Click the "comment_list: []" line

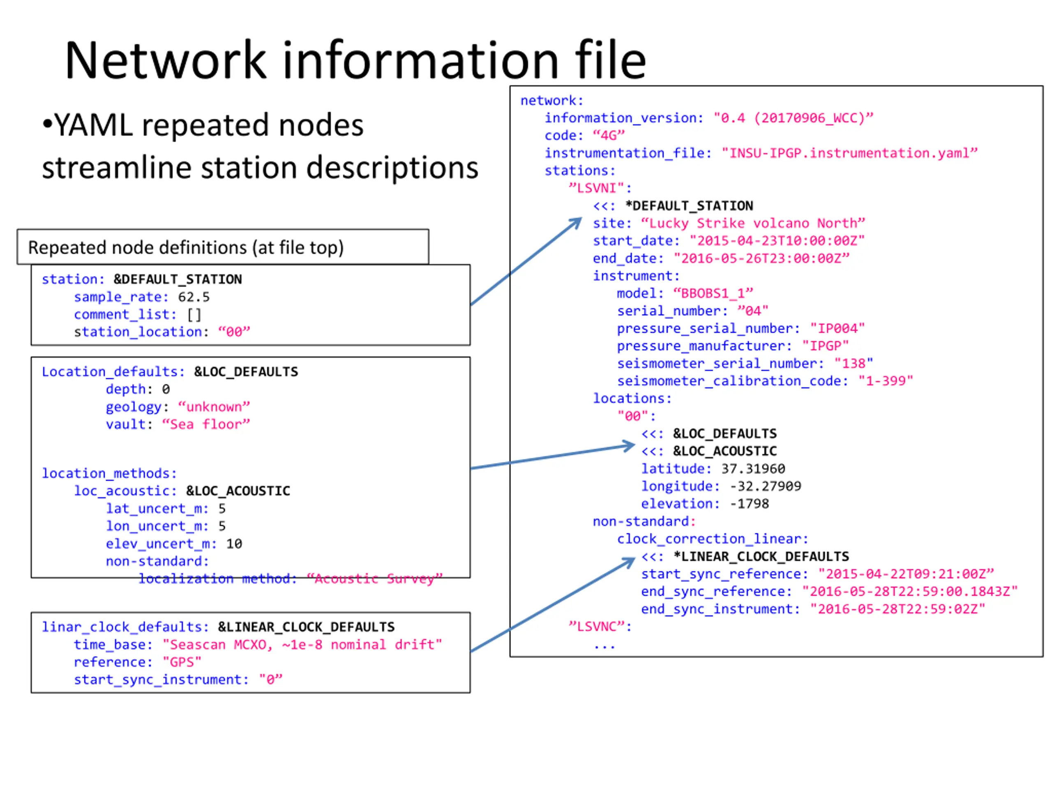(x=138, y=314)
